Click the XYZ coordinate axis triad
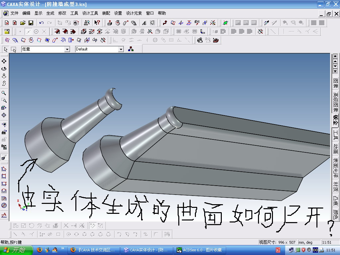This screenshot has height=255, width=340. coord(22,205)
